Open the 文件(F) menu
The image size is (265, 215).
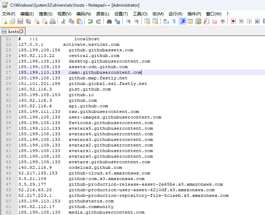[x=9, y=14]
